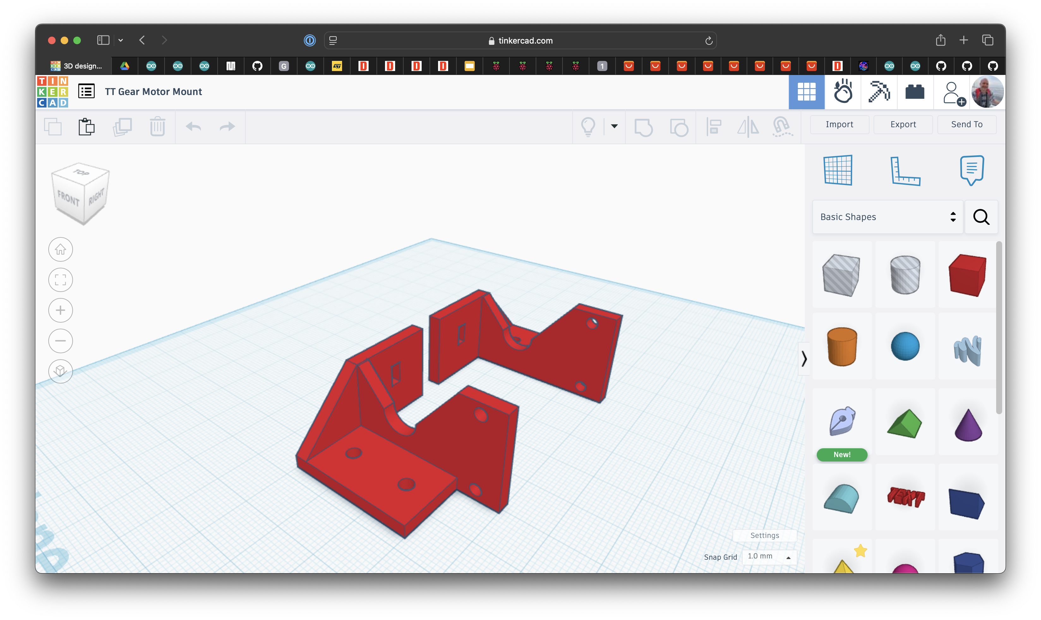Click the Delete trash can icon

point(158,127)
